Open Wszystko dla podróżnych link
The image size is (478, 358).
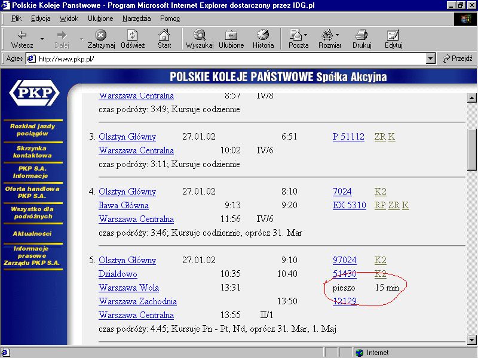[x=32, y=213]
